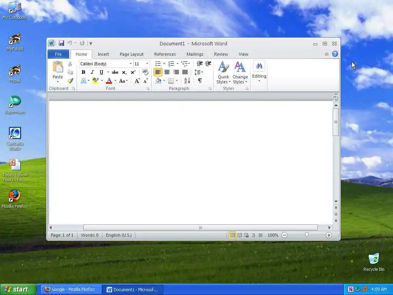Switch to Full Screen Reading view
The height and width of the screenshot is (295, 393).
coord(239,235)
